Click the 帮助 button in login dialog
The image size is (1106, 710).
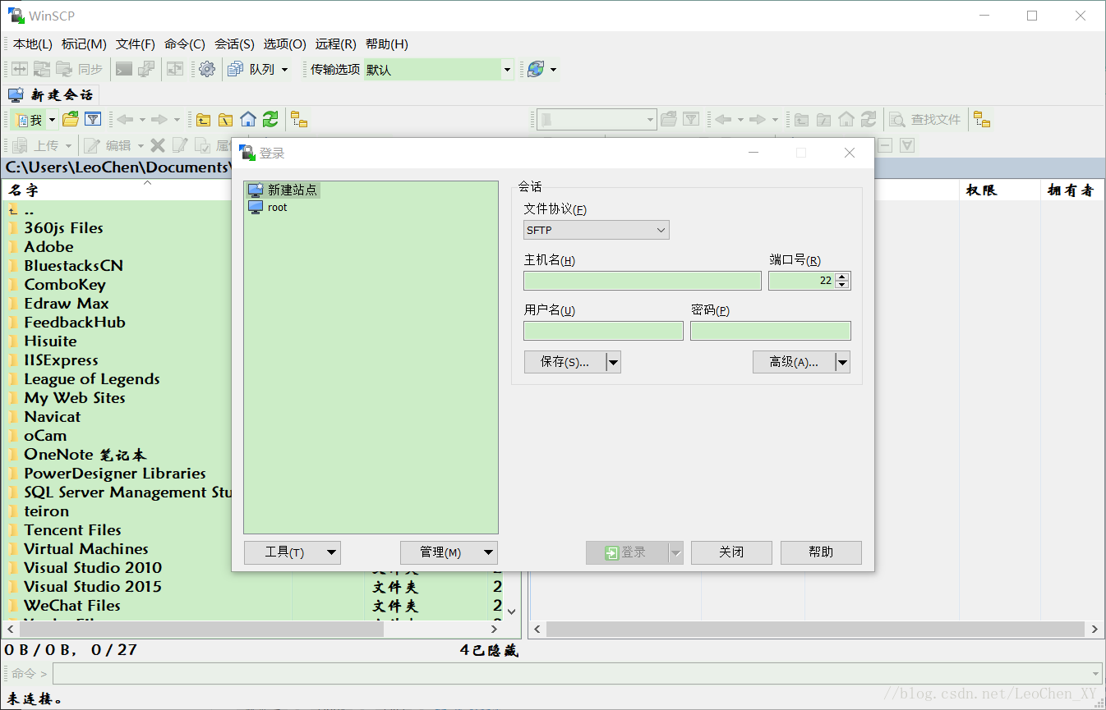(820, 552)
